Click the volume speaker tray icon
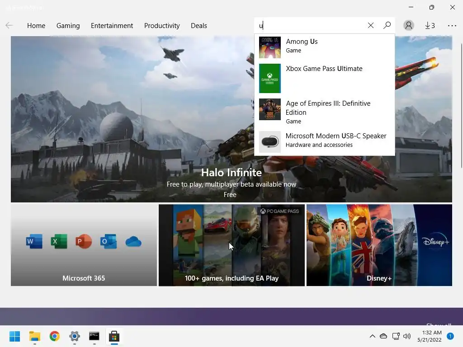Image resolution: width=463 pixels, height=347 pixels. click(407, 336)
